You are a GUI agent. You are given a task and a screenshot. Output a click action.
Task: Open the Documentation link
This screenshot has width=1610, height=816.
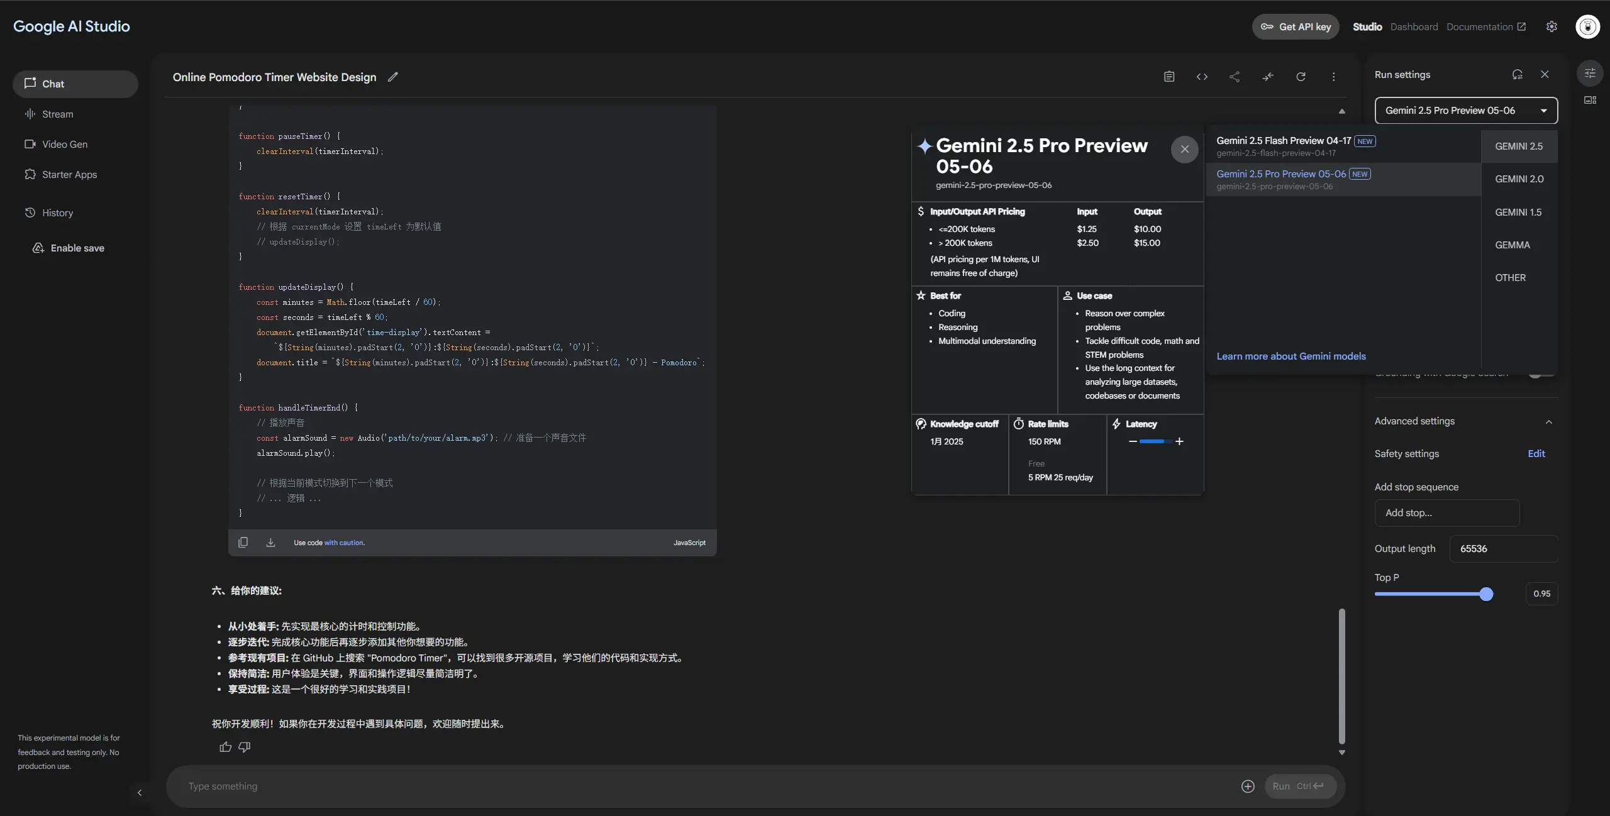[x=1485, y=26]
